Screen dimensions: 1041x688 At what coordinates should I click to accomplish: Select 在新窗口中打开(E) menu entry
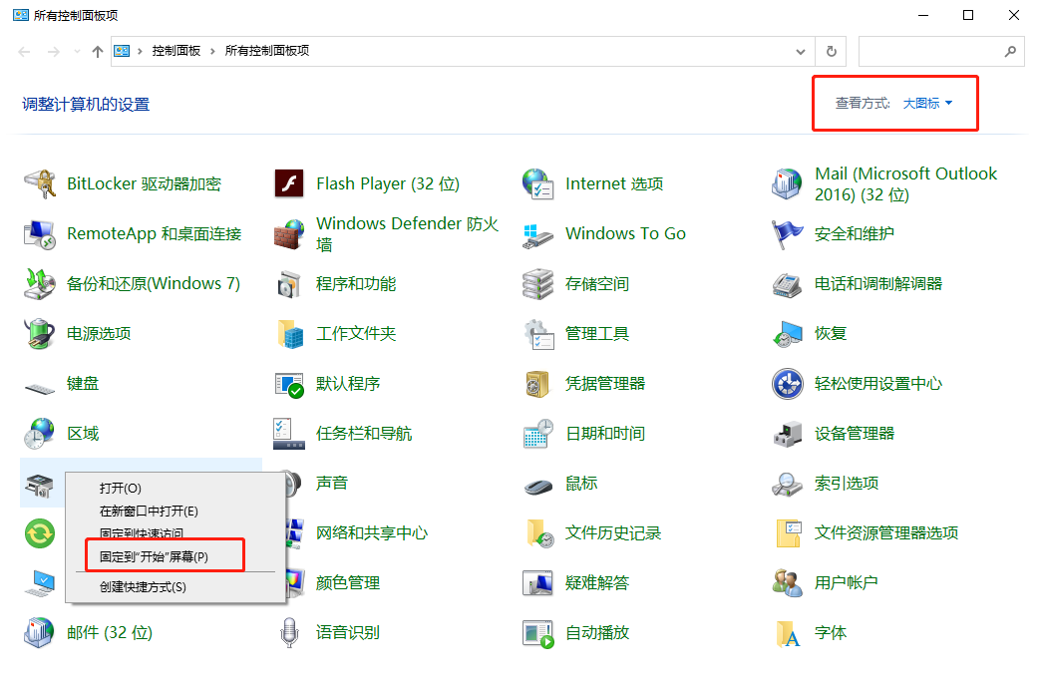(x=149, y=511)
